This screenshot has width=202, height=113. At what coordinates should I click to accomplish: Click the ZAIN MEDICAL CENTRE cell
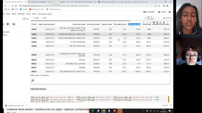point(75,64)
